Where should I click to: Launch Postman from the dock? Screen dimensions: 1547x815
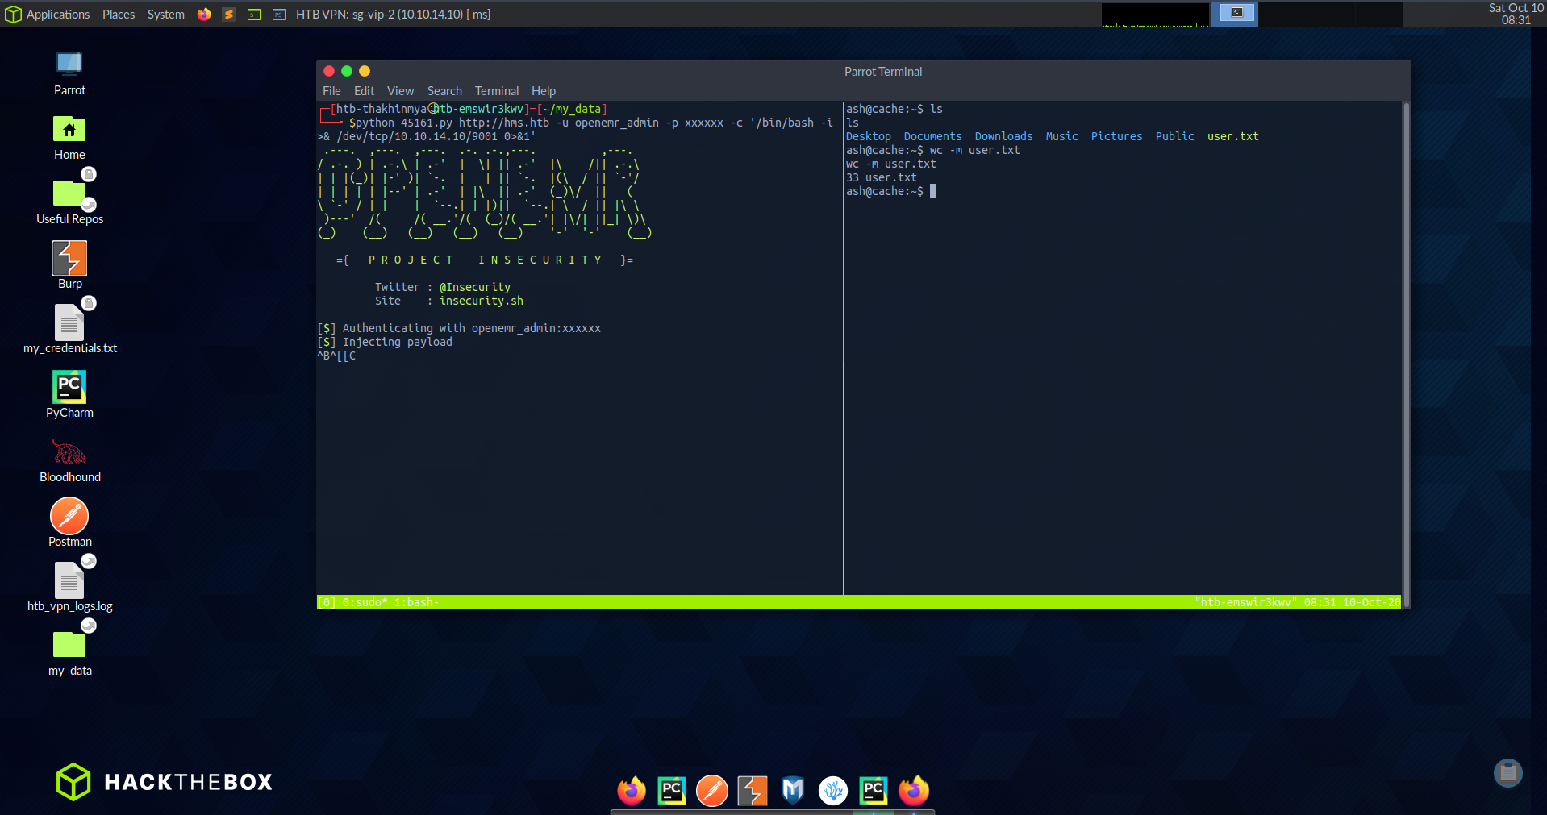click(712, 791)
